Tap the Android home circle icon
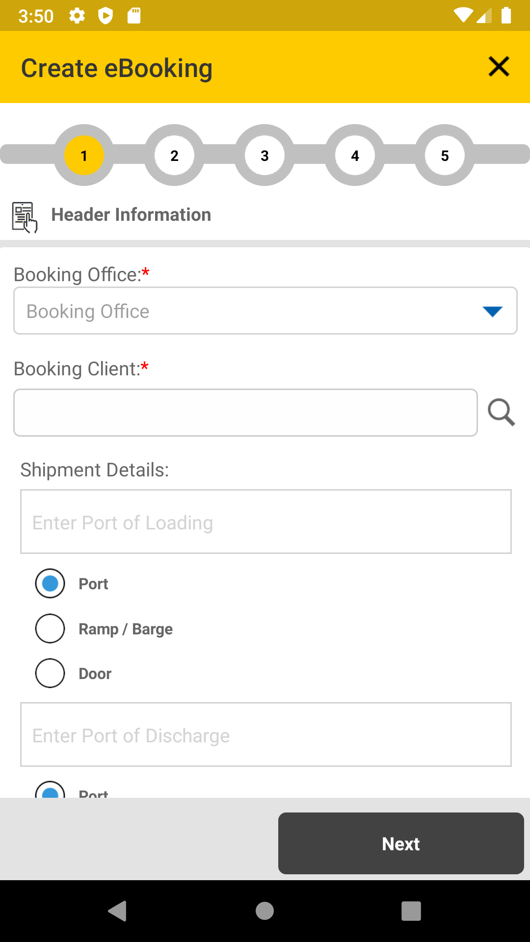Viewport: 530px width, 942px height. pos(265,911)
